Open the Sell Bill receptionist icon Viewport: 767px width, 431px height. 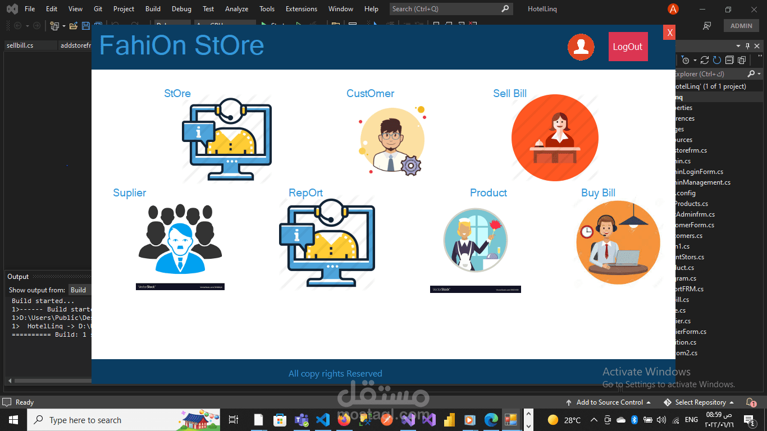[x=555, y=137]
